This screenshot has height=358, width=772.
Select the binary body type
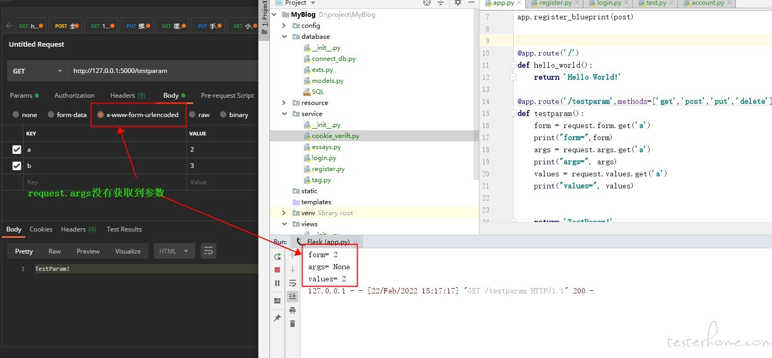click(234, 114)
